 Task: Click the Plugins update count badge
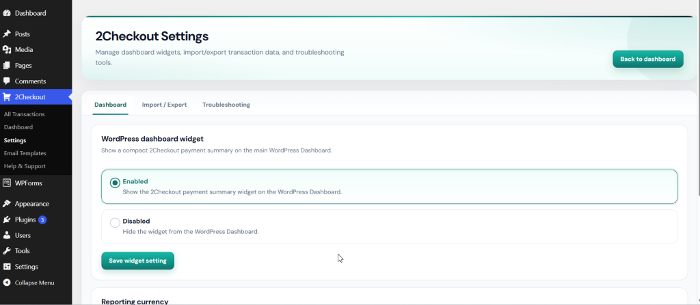tap(42, 220)
